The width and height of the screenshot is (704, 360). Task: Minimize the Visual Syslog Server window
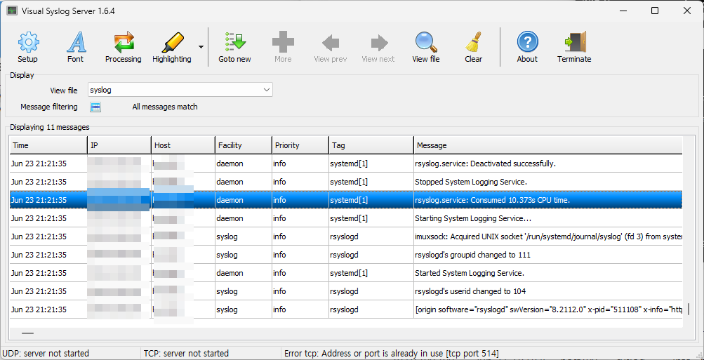click(623, 11)
